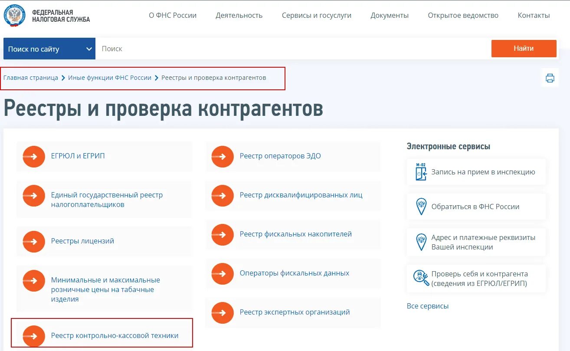Open Деятельность menu
570x351 pixels.
tap(239, 15)
